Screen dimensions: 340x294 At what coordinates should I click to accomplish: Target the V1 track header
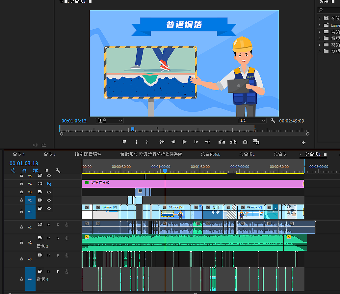click(x=30, y=212)
